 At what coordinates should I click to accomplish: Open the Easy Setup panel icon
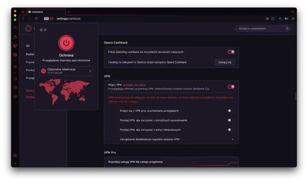293,18
